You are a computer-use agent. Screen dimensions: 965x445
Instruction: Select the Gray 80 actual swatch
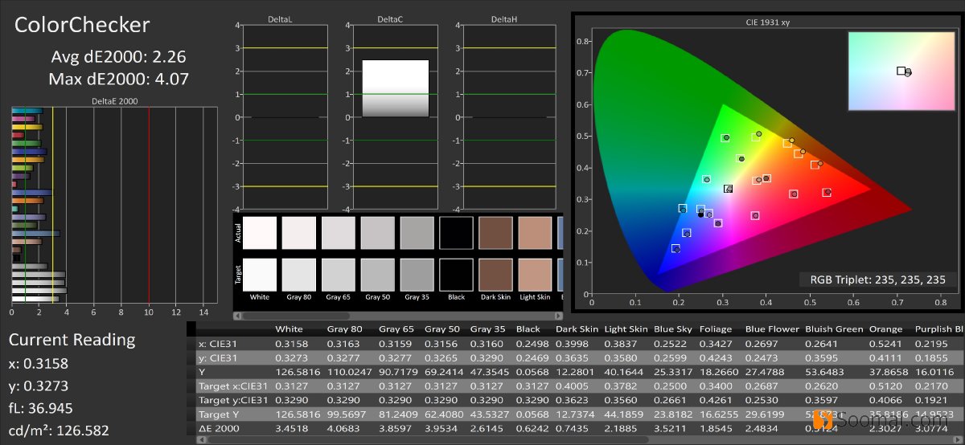tap(298, 233)
